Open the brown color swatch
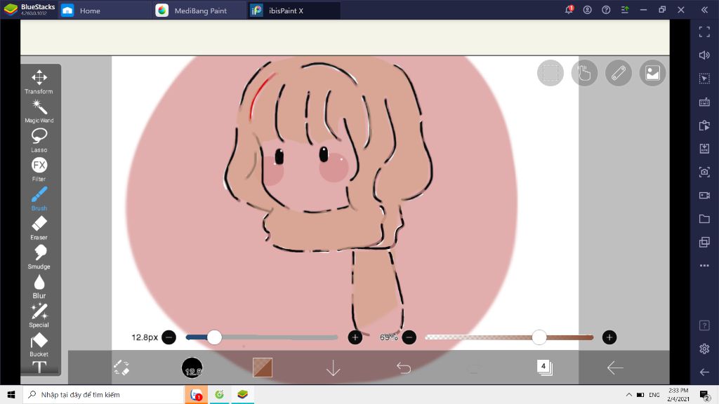 [263, 368]
